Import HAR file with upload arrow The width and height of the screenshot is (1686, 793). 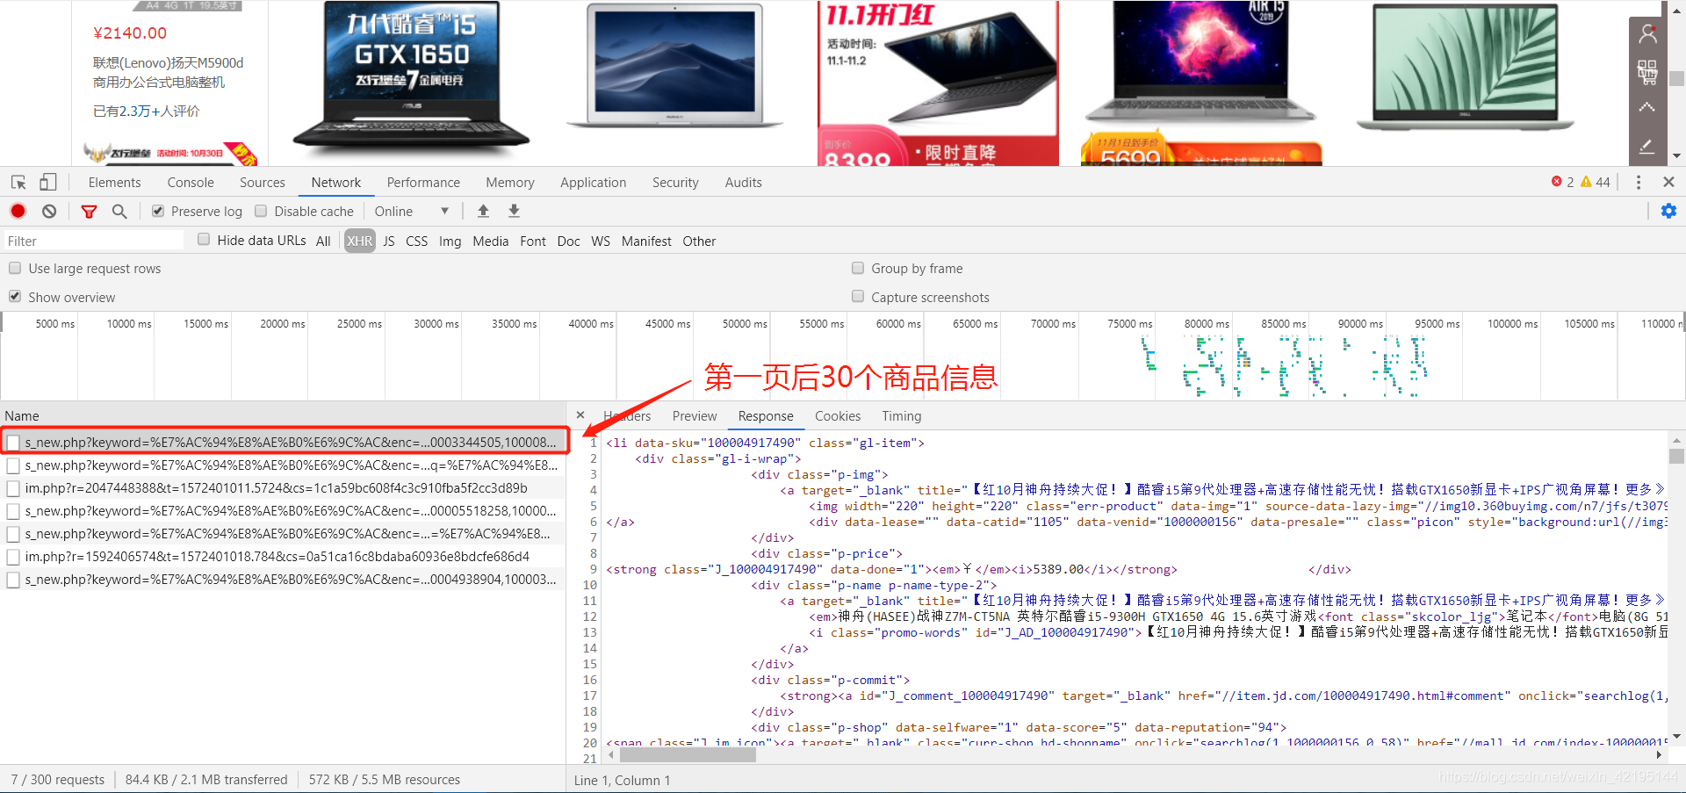point(483,211)
